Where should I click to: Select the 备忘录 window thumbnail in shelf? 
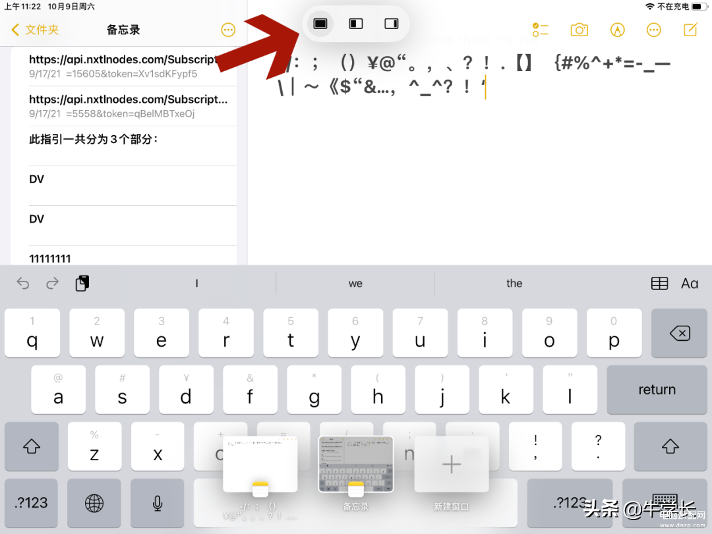coord(355,465)
